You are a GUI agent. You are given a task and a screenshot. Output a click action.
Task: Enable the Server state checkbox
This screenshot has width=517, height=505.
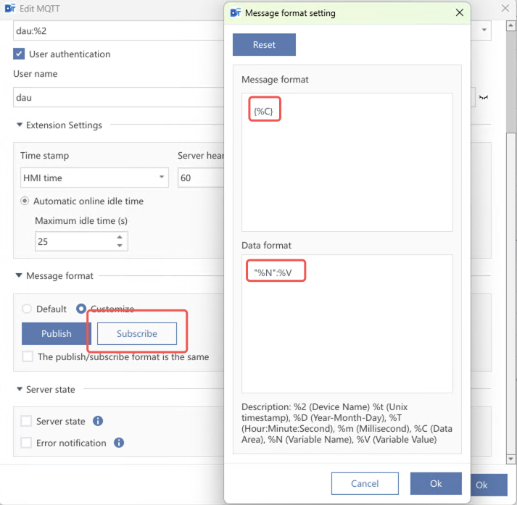point(27,421)
